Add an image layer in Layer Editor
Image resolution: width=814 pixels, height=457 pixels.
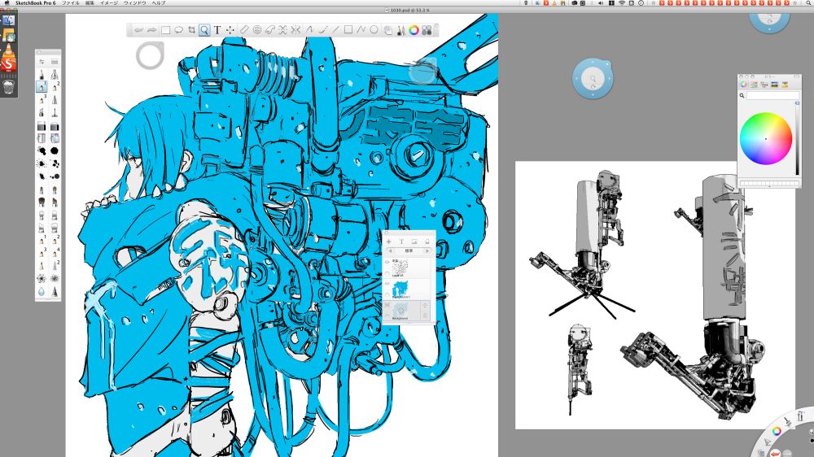point(414,242)
